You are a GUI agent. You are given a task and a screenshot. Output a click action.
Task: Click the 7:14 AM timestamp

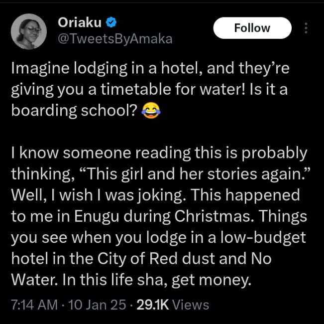[x=34, y=305]
